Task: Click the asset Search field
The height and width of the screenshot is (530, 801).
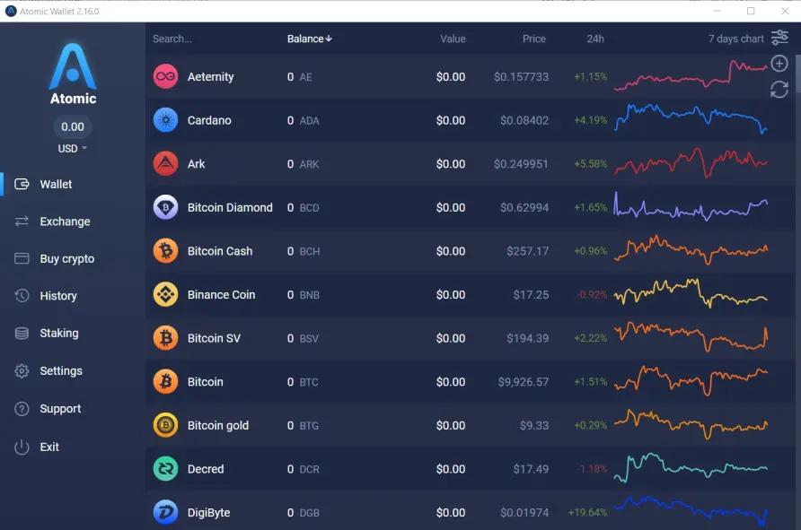Action: (172, 39)
